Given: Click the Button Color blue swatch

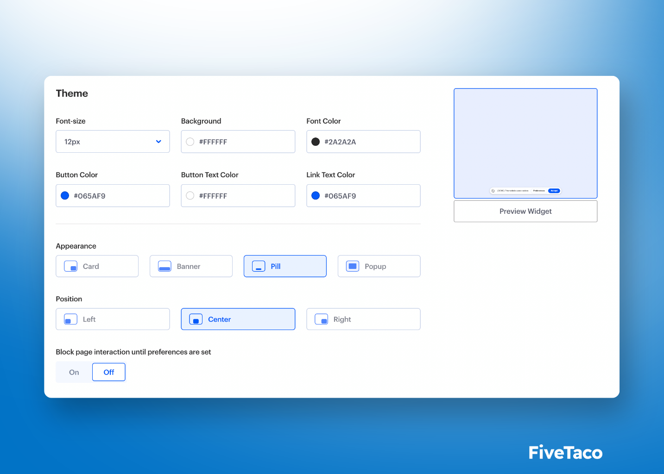Looking at the screenshot, I should click(x=65, y=196).
